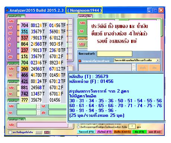
Task: Minimize the Analyzer2015 window
Action: point(150,10)
